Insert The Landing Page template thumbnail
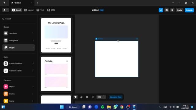 coord(56,35)
